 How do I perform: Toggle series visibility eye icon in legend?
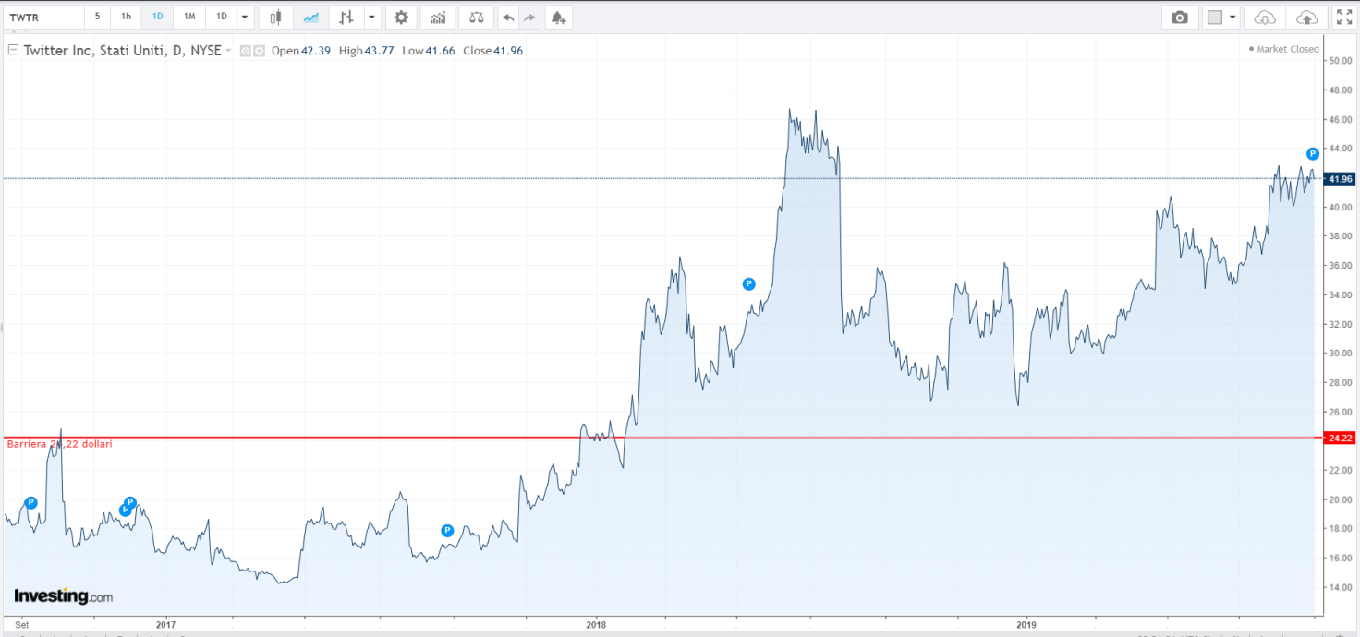point(246,51)
